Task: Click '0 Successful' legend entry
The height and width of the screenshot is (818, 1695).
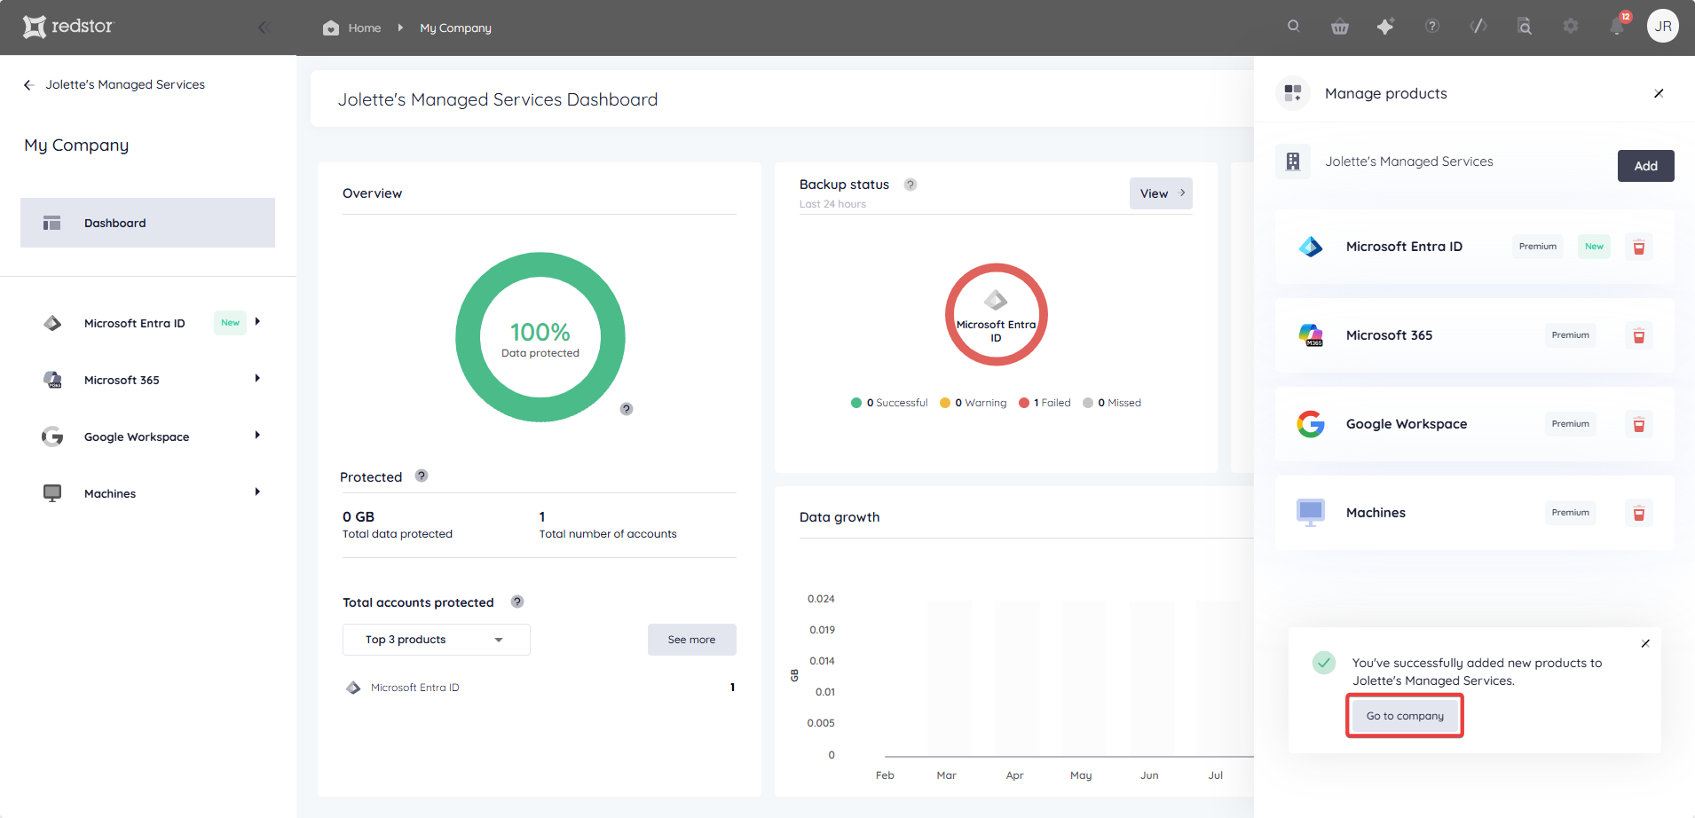Action: (x=889, y=403)
